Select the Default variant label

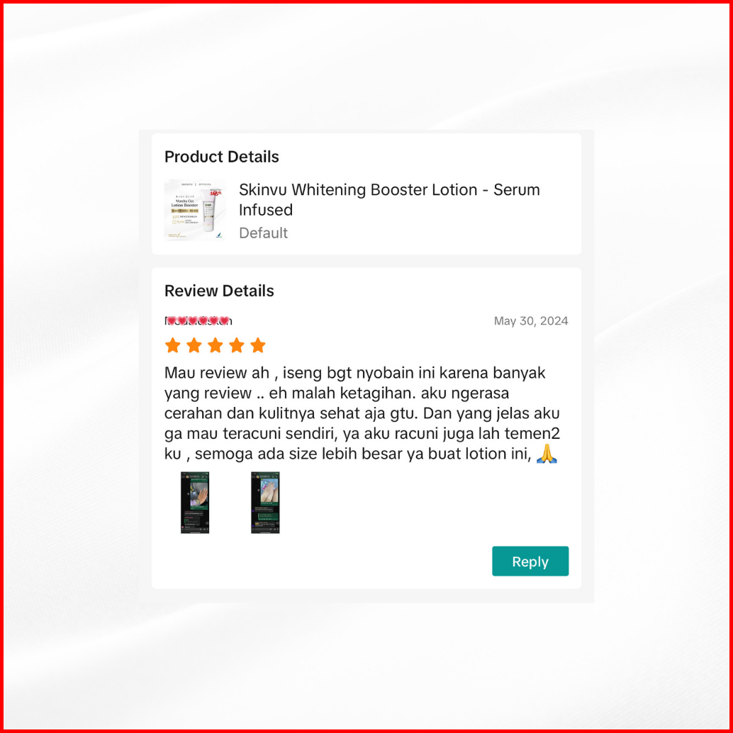point(263,233)
